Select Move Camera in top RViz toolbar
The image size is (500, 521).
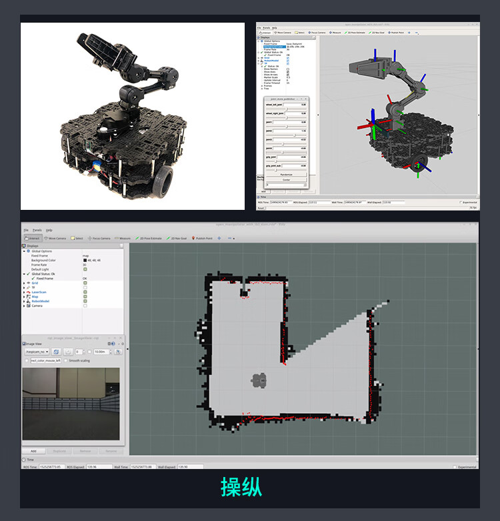point(283,33)
